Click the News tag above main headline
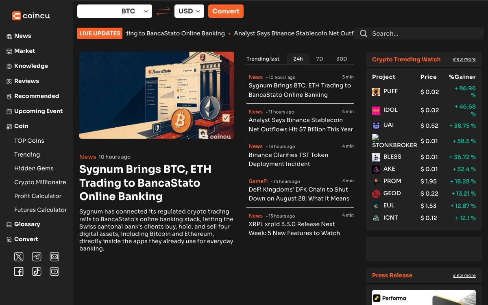 88,157
